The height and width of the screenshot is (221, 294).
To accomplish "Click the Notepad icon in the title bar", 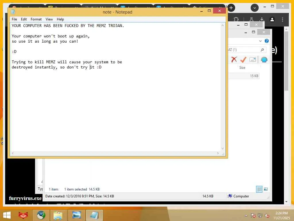I will [x=13, y=12].
